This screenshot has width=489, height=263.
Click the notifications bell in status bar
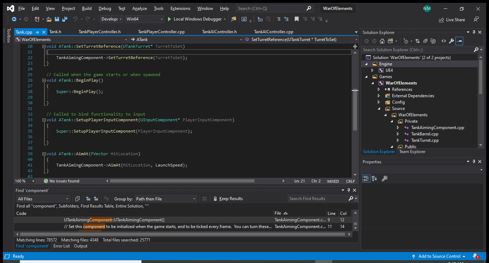coord(475,256)
